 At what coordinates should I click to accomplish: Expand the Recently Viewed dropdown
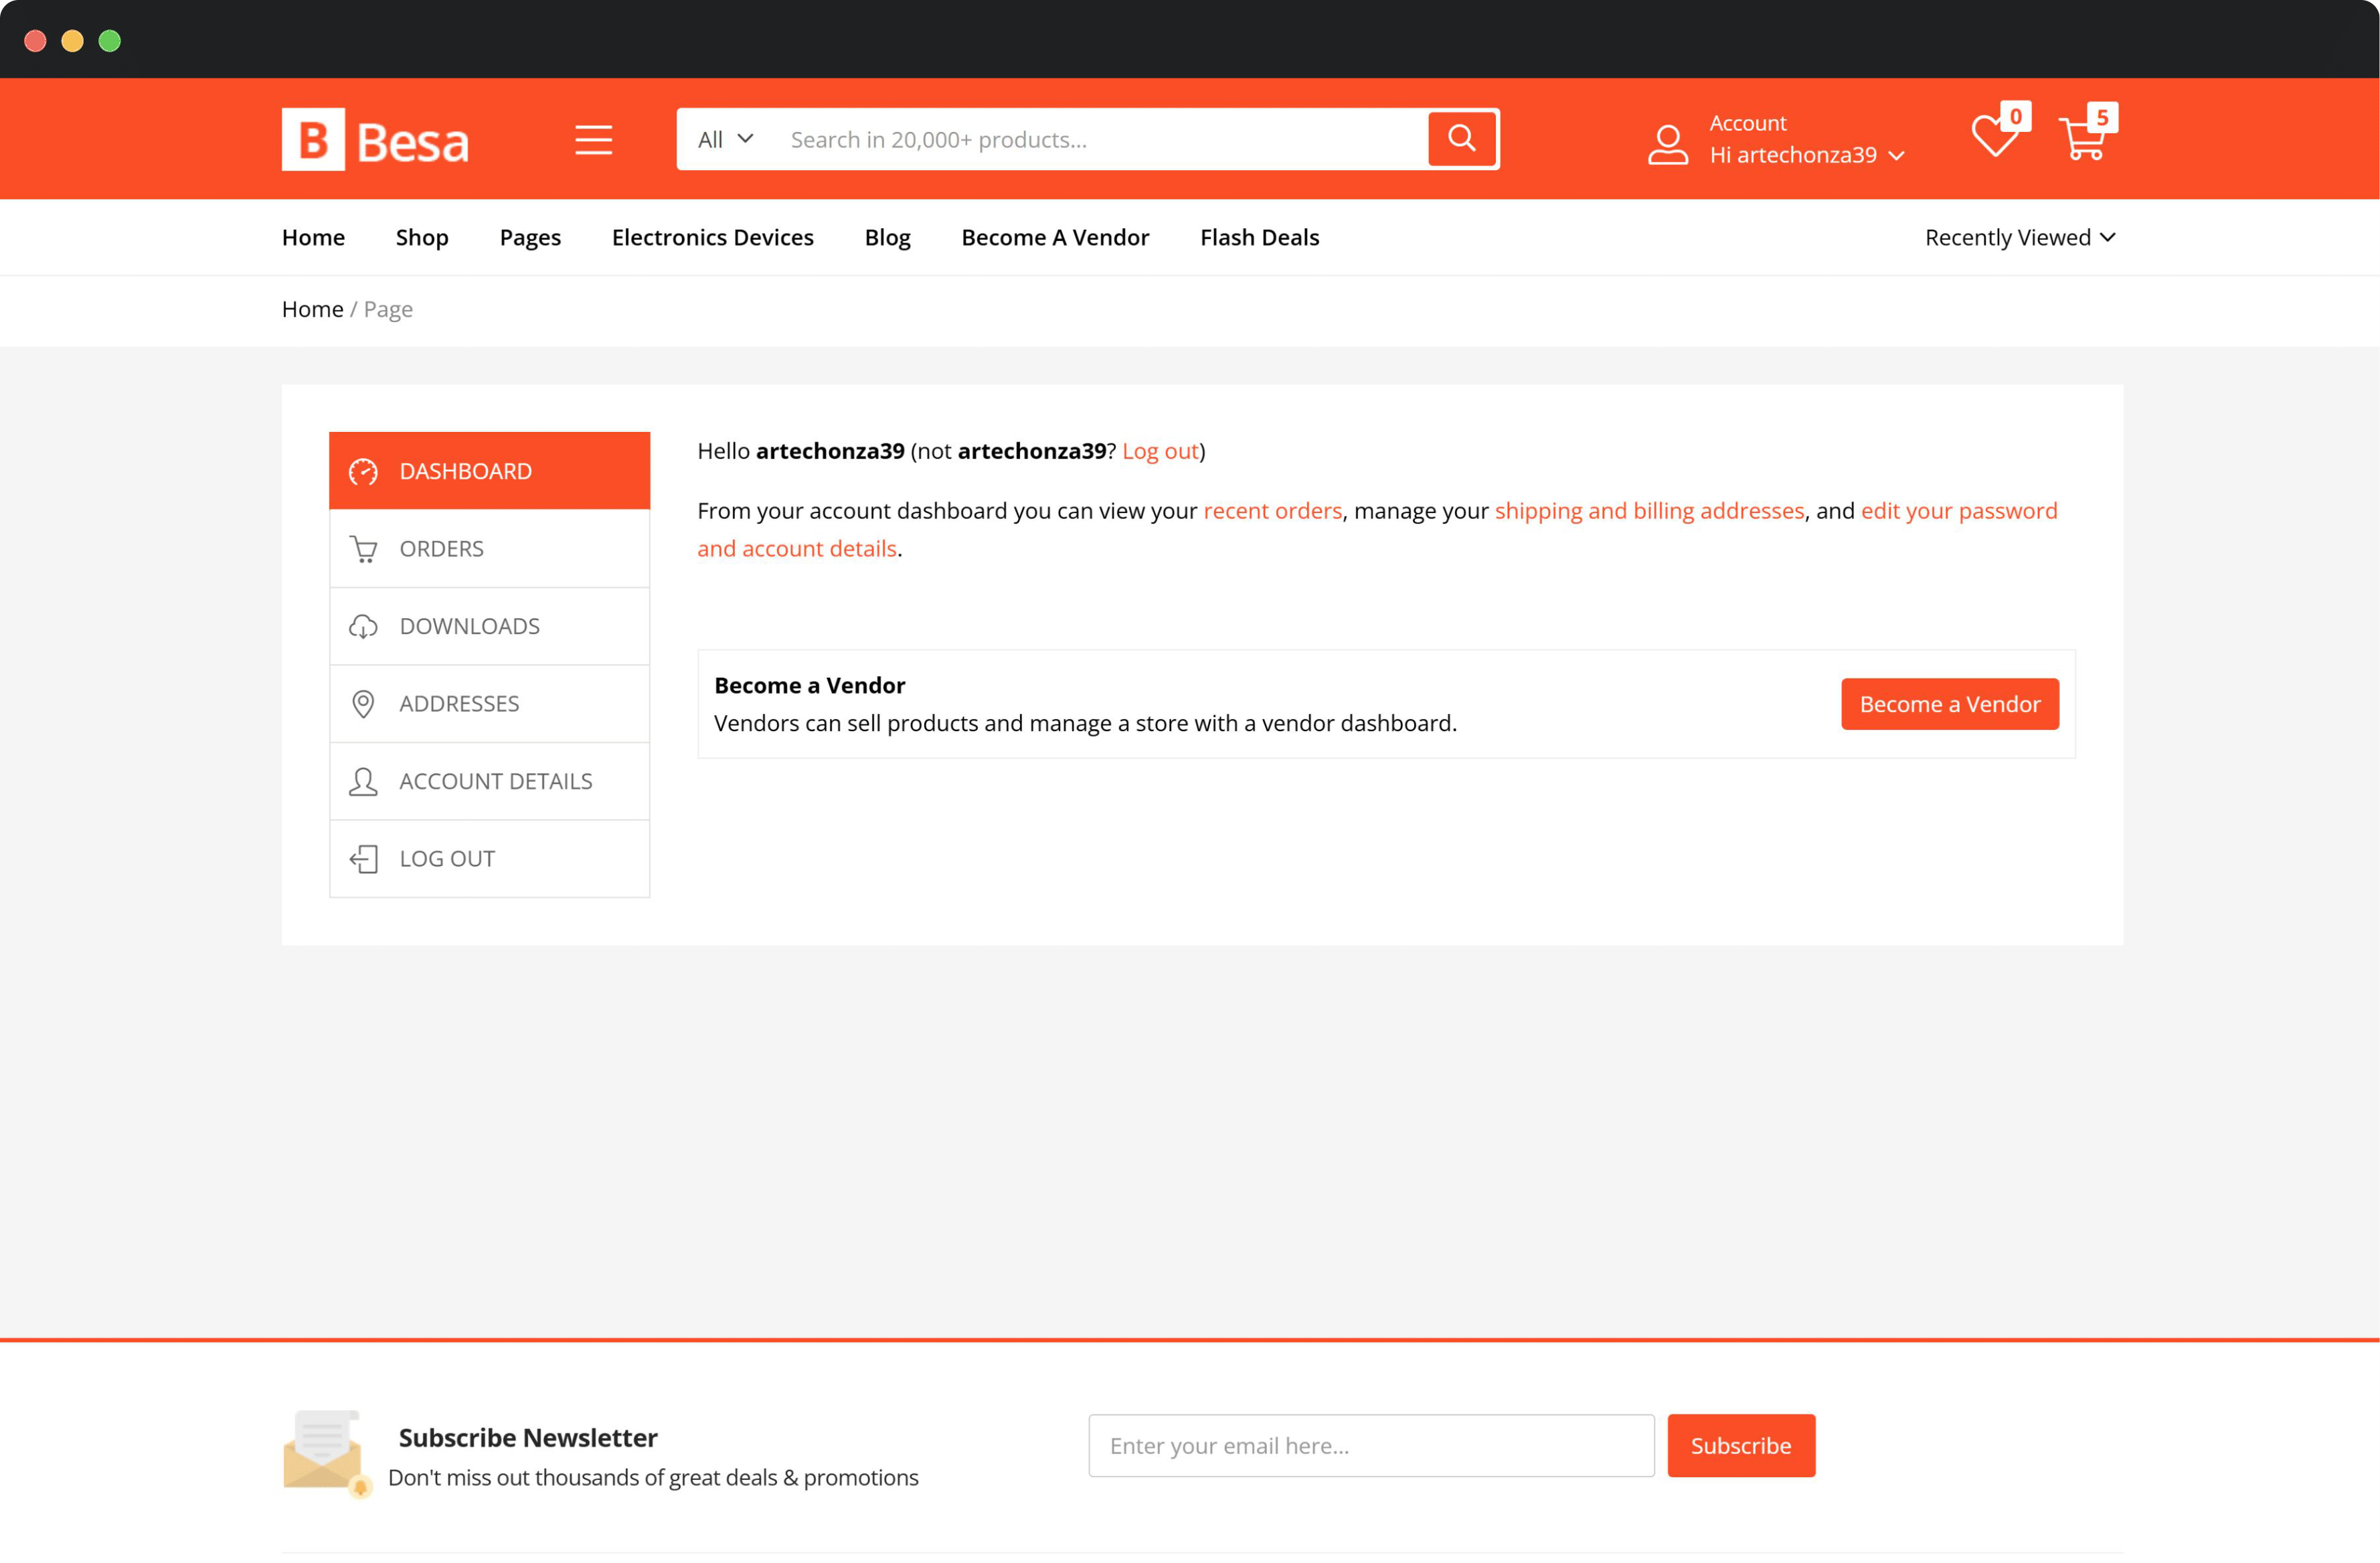tap(2019, 237)
